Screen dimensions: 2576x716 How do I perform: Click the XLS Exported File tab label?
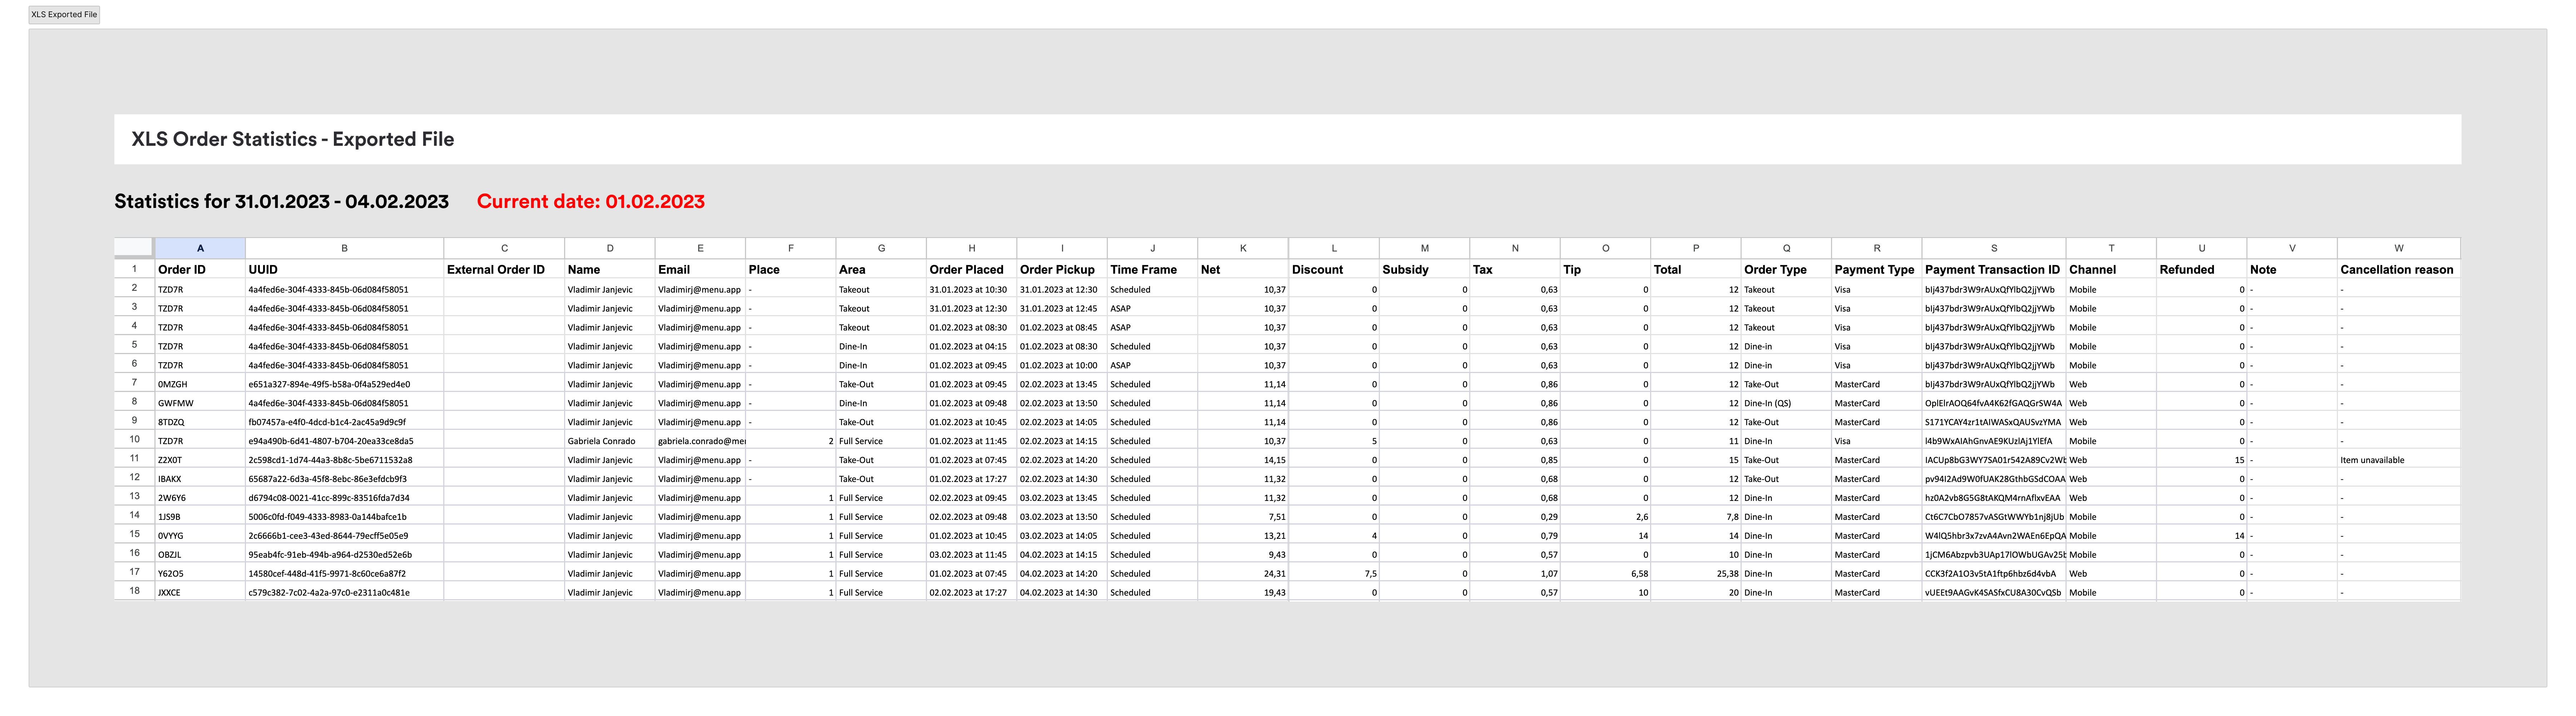[x=64, y=14]
